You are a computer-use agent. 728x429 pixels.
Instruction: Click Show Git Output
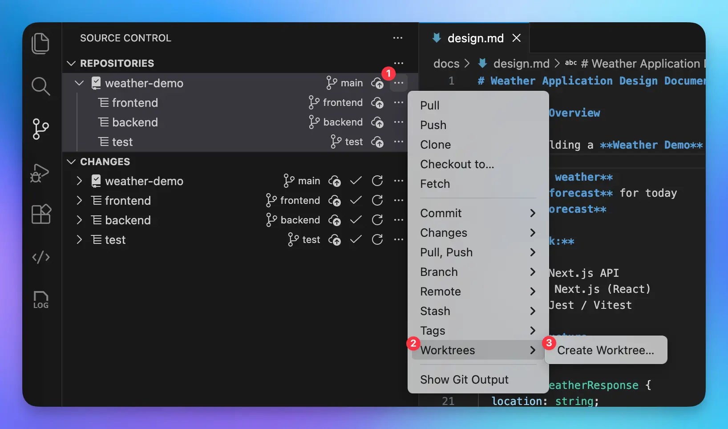(x=464, y=379)
